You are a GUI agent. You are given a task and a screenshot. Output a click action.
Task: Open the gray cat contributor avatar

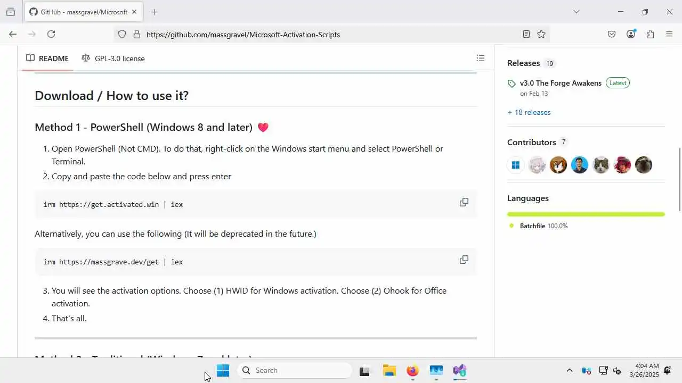click(x=601, y=165)
